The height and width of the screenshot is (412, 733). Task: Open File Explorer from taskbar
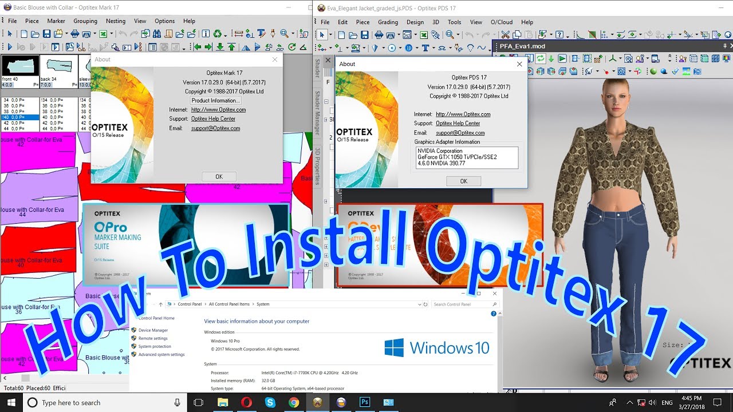(x=222, y=403)
